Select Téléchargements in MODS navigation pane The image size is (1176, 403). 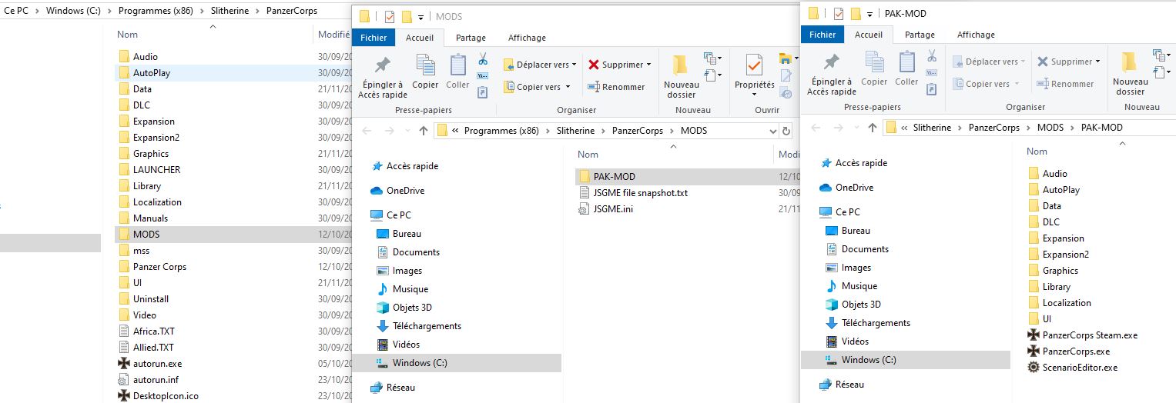[418, 326]
